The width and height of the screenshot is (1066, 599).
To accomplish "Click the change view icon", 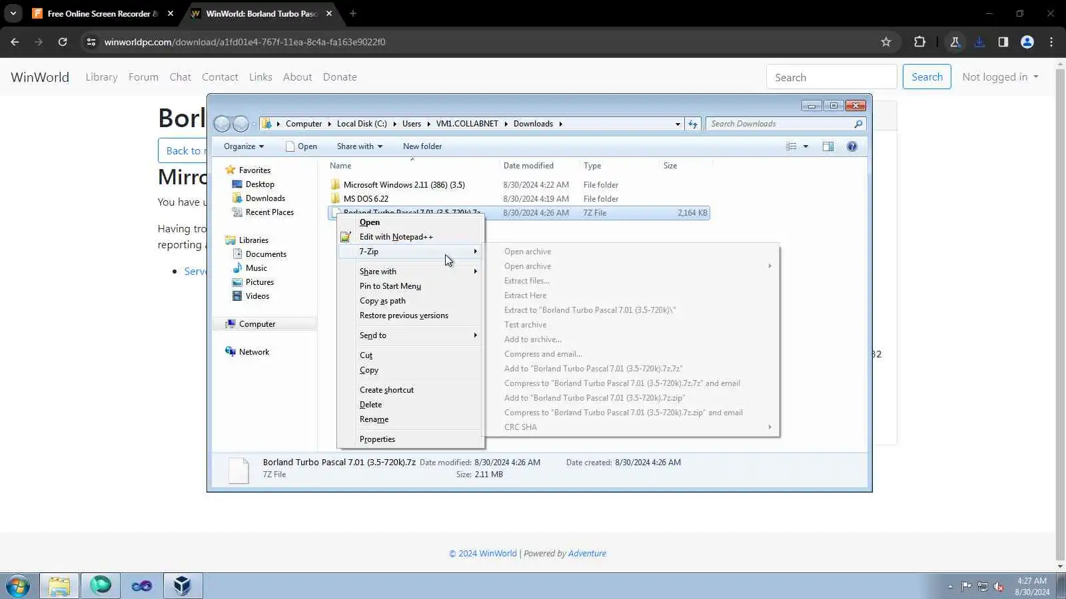I will [791, 146].
